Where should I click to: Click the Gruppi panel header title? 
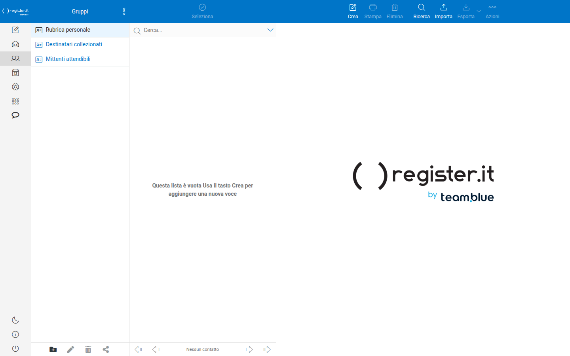coord(80,11)
